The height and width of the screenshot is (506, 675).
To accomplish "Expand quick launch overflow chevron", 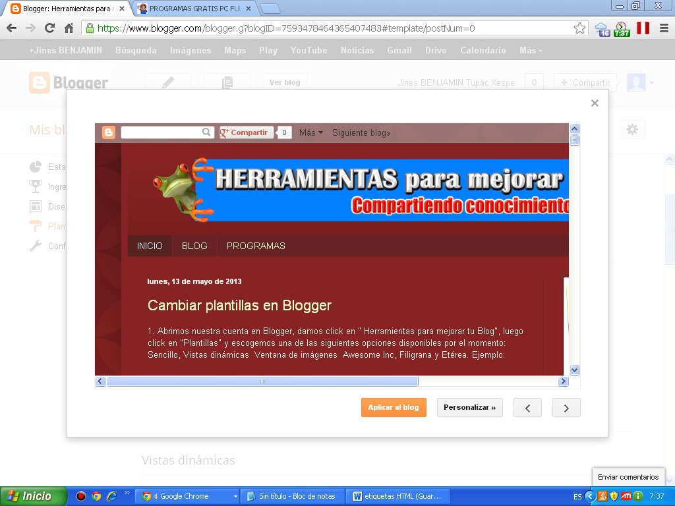I will 127,493.
